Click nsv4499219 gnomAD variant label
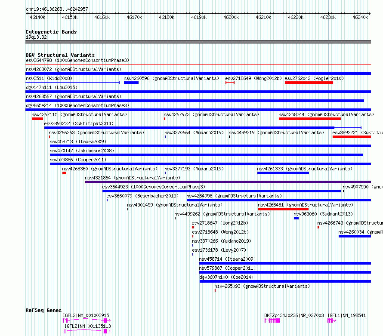Image resolution: width=383 pixels, height=336 pixels. (x=276, y=133)
